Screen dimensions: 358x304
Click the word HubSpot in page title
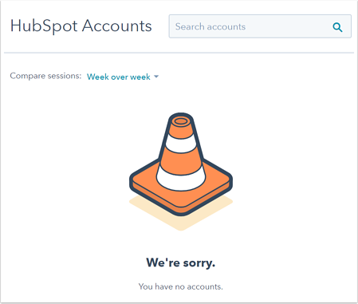tap(44, 26)
